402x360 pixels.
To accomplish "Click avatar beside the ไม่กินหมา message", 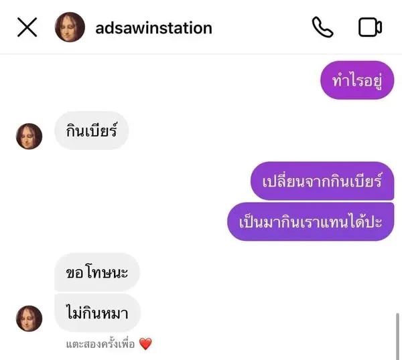I will coord(29,319).
